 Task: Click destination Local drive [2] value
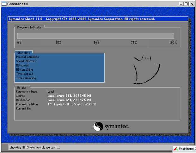69,100
